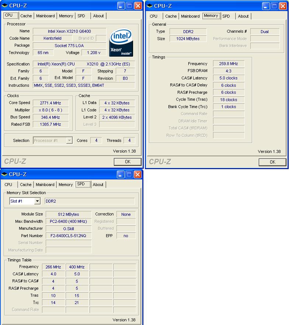Click the Rated FSB value '1385.7 MHz'

pos(51,124)
